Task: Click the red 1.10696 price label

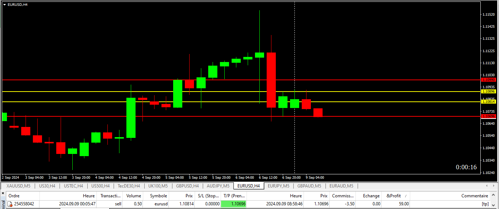Action: 488,116
